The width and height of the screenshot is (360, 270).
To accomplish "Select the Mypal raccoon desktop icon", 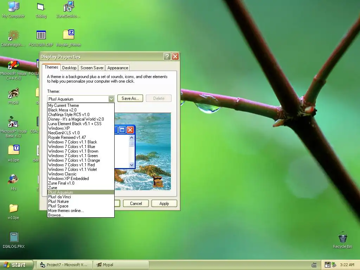I will [x=13, y=96].
